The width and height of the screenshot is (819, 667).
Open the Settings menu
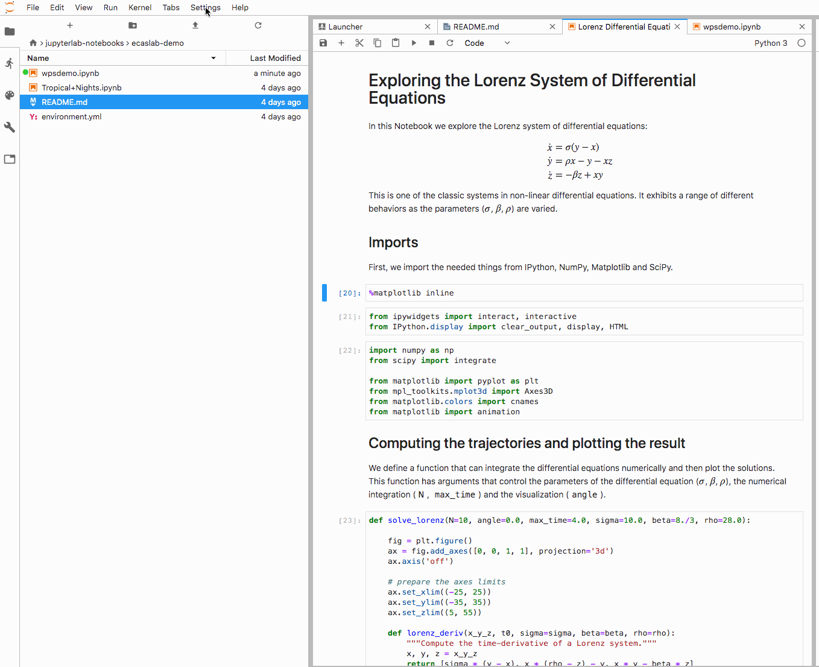tap(206, 7)
